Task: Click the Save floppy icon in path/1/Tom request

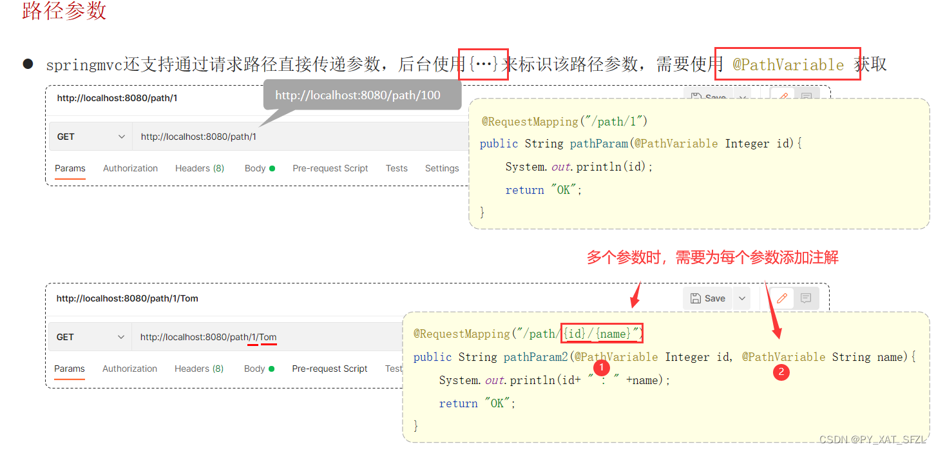Action: (695, 298)
